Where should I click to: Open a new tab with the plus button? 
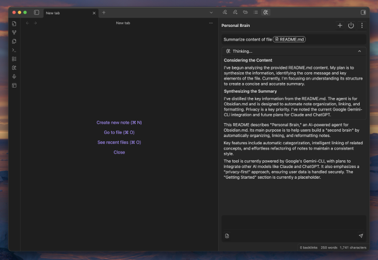tap(104, 12)
